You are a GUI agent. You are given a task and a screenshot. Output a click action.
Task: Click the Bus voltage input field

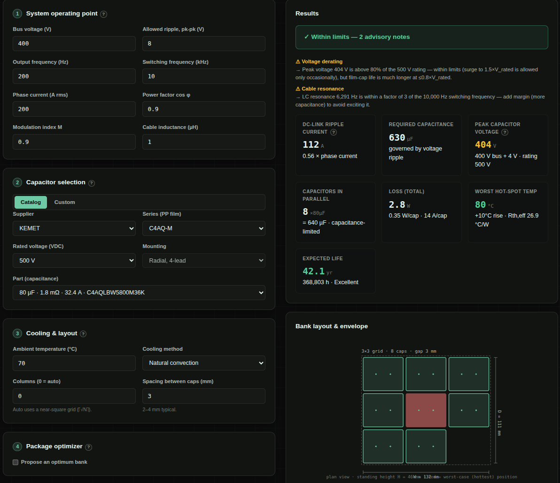coord(74,44)
